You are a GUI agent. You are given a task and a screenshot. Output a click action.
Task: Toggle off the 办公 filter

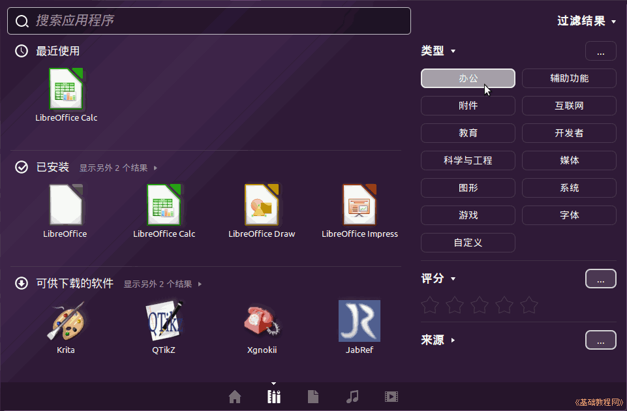tap(468, 78)
